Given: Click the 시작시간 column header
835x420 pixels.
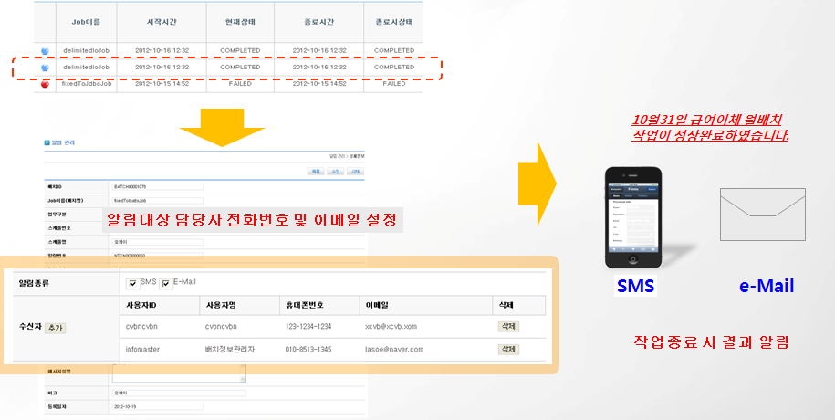Looking at the screenshot, I should coord(162,21).
